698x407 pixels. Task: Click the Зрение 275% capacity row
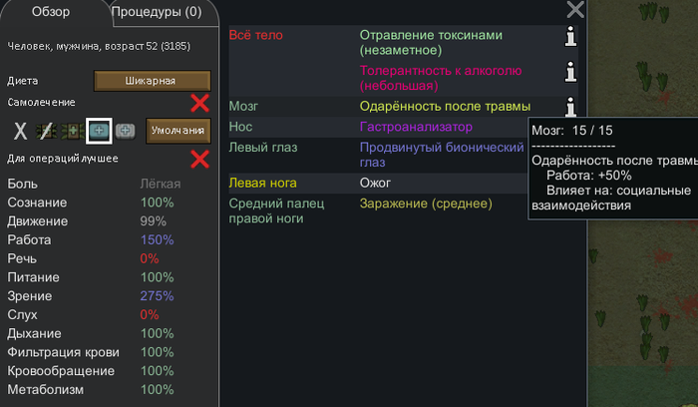click(x=90, y=295)
